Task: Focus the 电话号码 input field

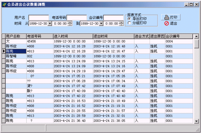Action: click(x=77, y=18)
